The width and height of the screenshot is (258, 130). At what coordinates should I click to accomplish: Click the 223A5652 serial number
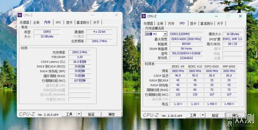[186, 58]
